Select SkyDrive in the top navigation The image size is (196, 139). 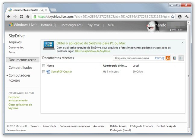point(93,25)
